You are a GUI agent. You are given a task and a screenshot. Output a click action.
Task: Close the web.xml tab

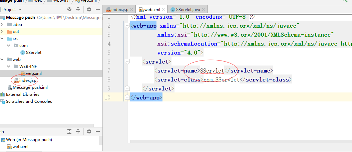(x=163, y=10)
